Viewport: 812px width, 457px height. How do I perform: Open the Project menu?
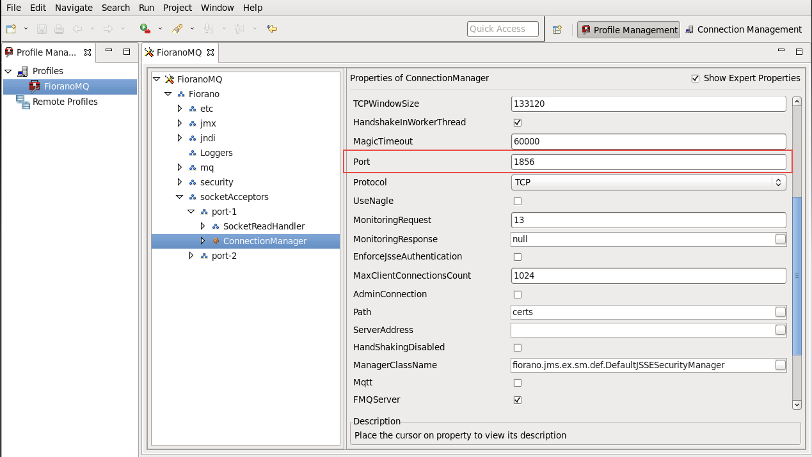[177, 8]
